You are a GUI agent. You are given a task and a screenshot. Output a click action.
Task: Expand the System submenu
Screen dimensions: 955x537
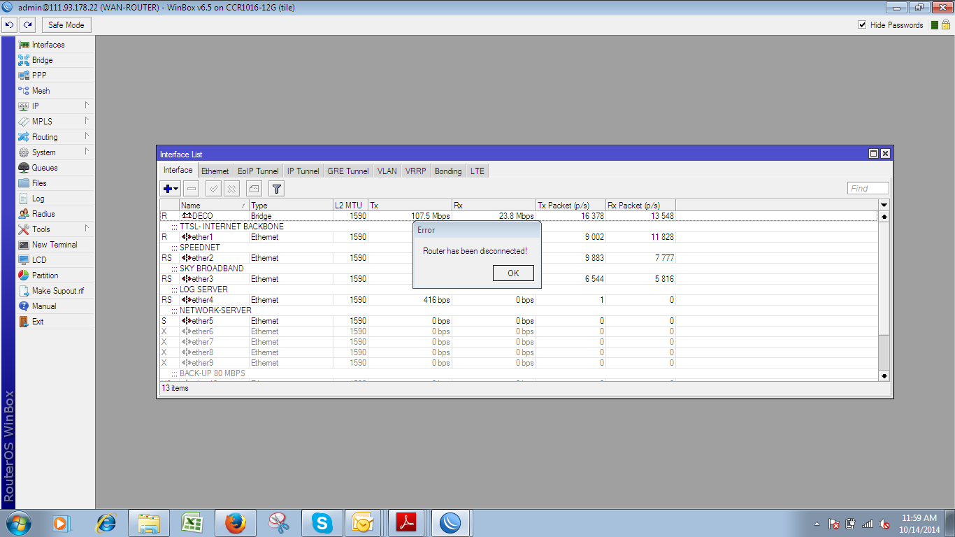point(55,152)
